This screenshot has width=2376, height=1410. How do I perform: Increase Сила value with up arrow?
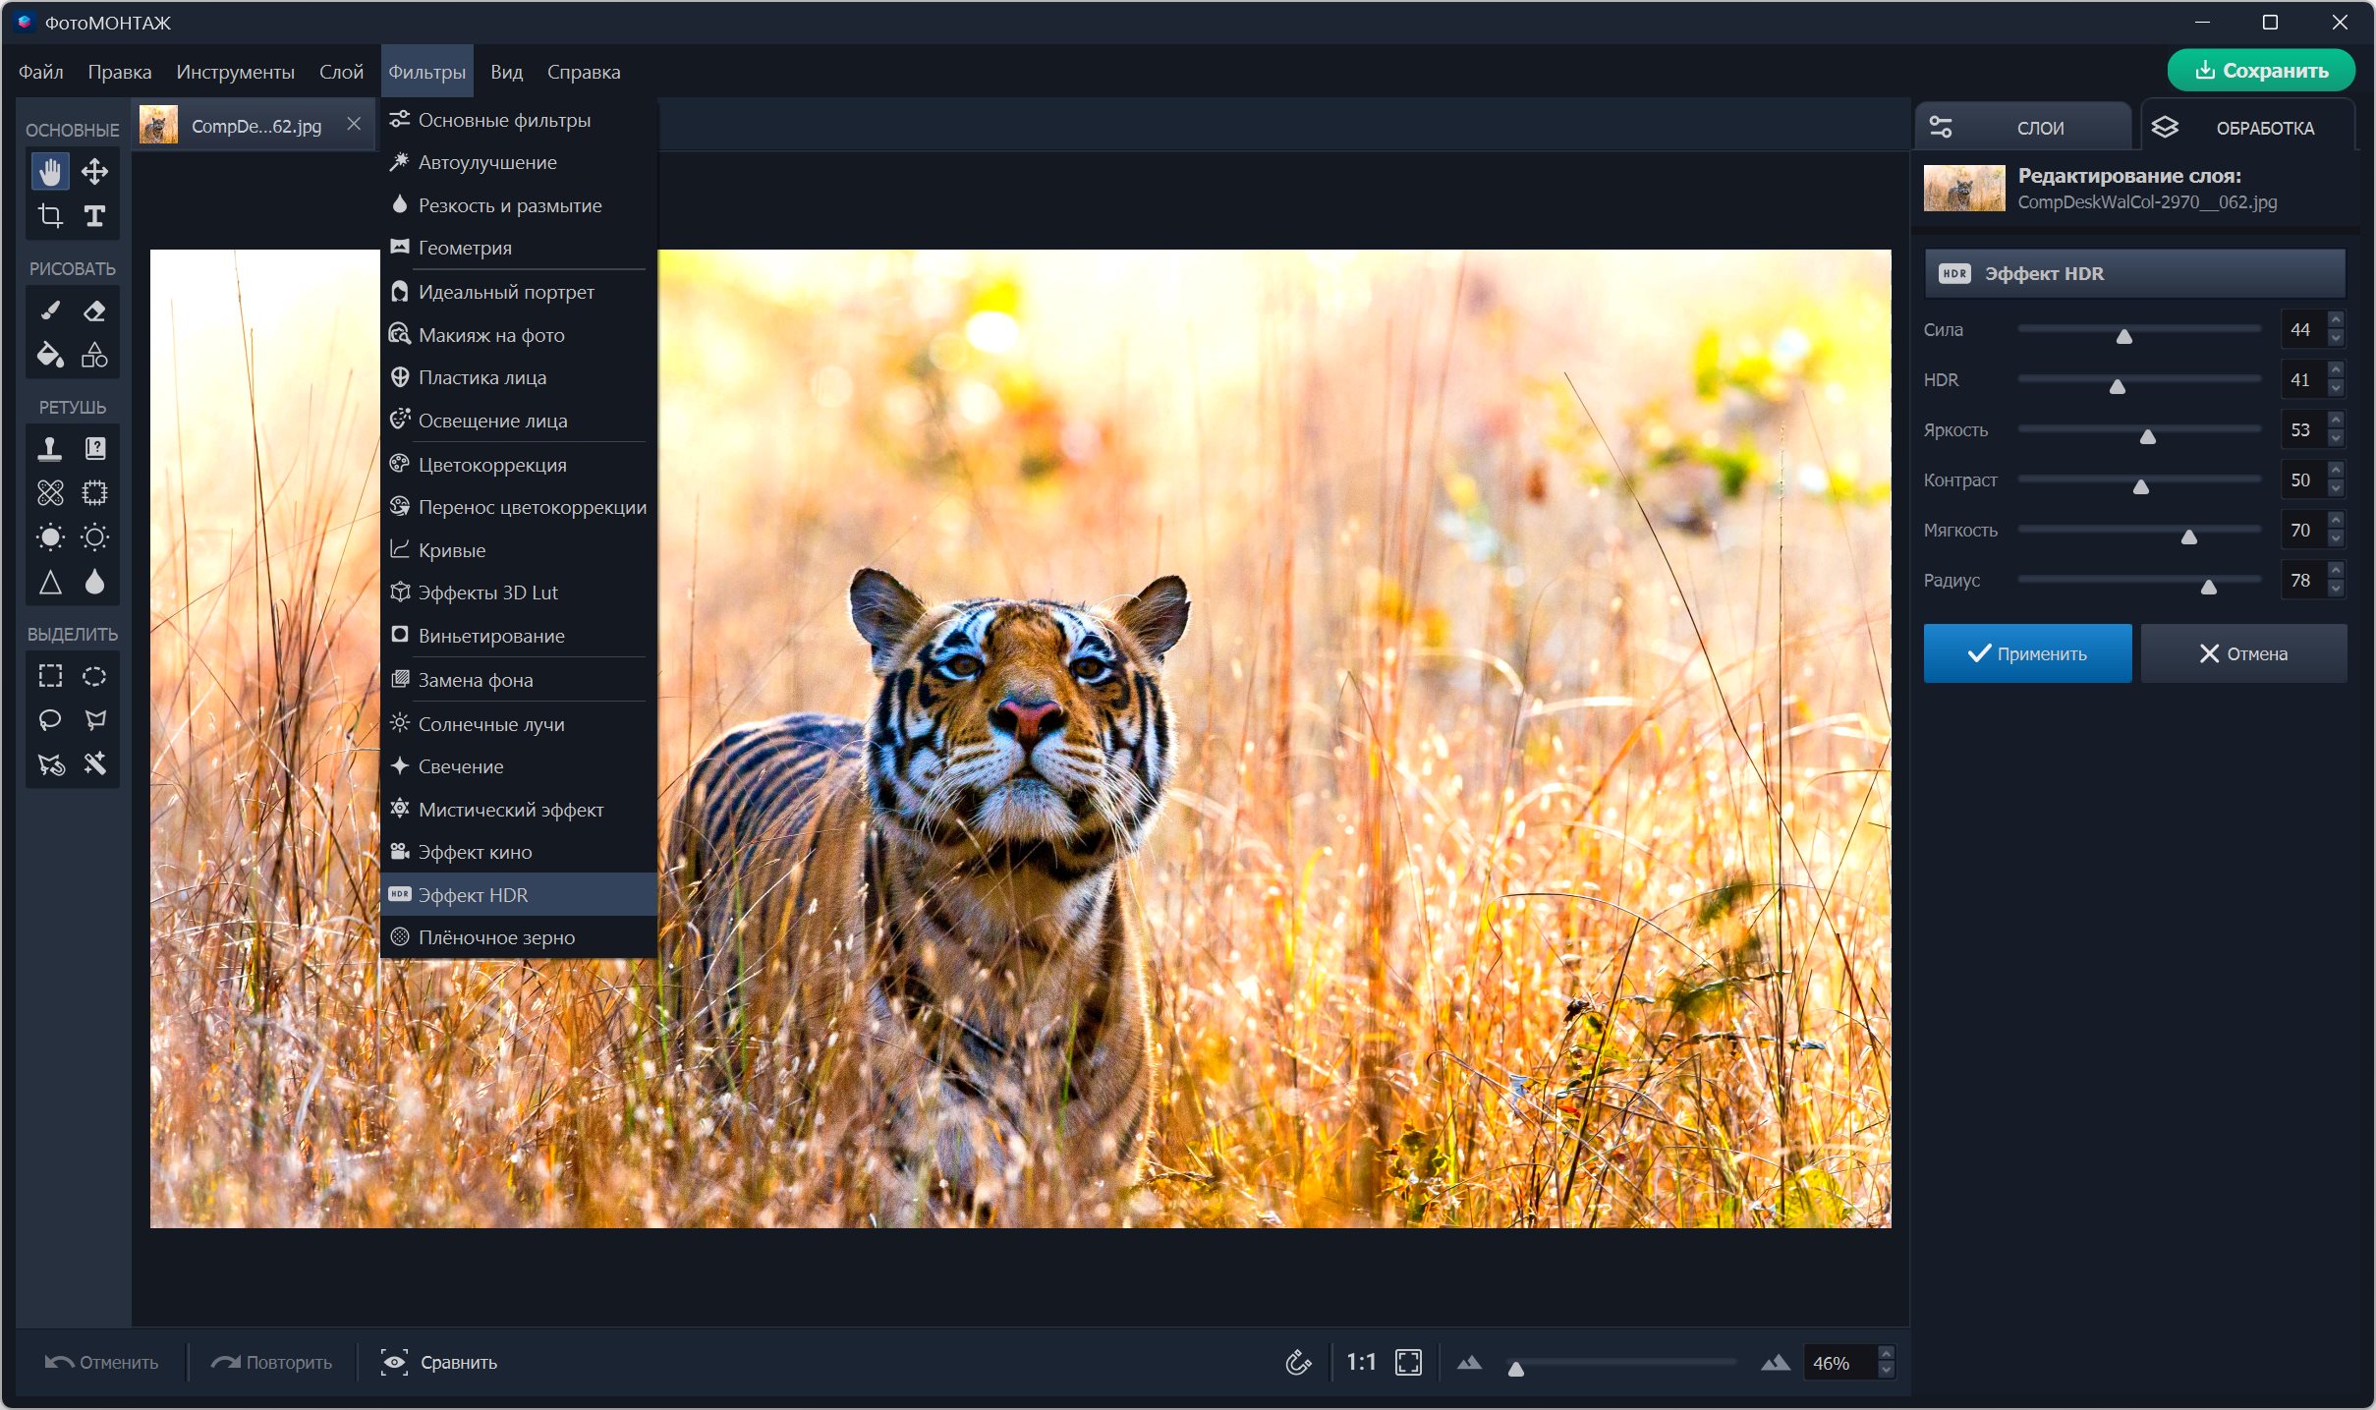coord(2336,321)
